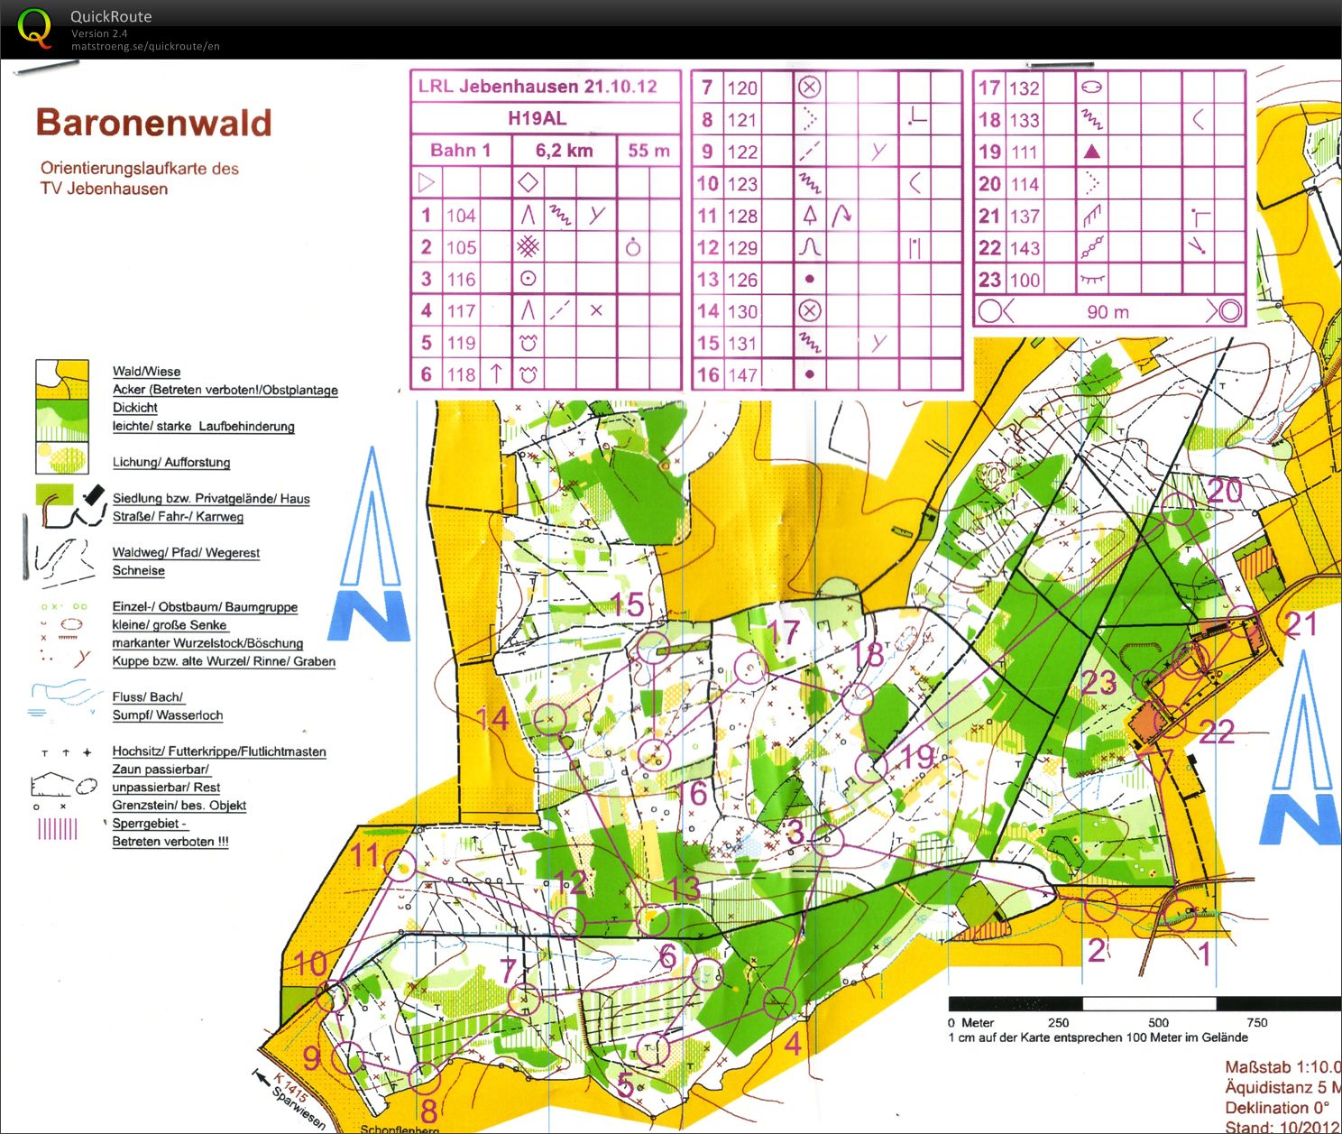Screen dimensions: 1342x1134
Task: Click the control 3 circle on map
Action: [827, 840]
